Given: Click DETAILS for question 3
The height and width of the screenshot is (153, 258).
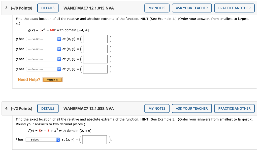Looking at the screenshot, I should [x=48, y=8].
